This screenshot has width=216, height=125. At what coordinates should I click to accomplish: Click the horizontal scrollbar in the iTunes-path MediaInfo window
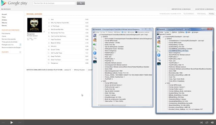pos(112,105)
